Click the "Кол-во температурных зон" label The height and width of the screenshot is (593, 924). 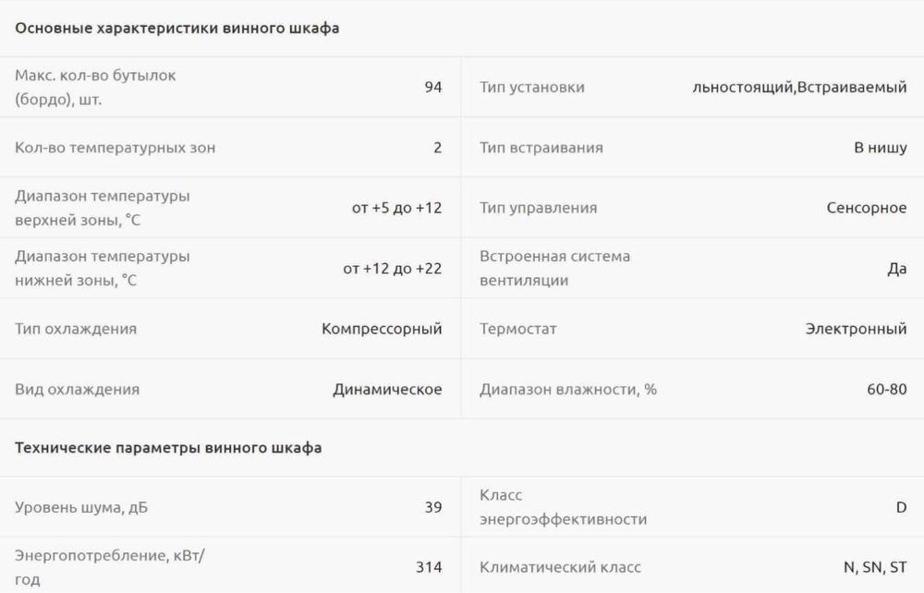(115, 148)
